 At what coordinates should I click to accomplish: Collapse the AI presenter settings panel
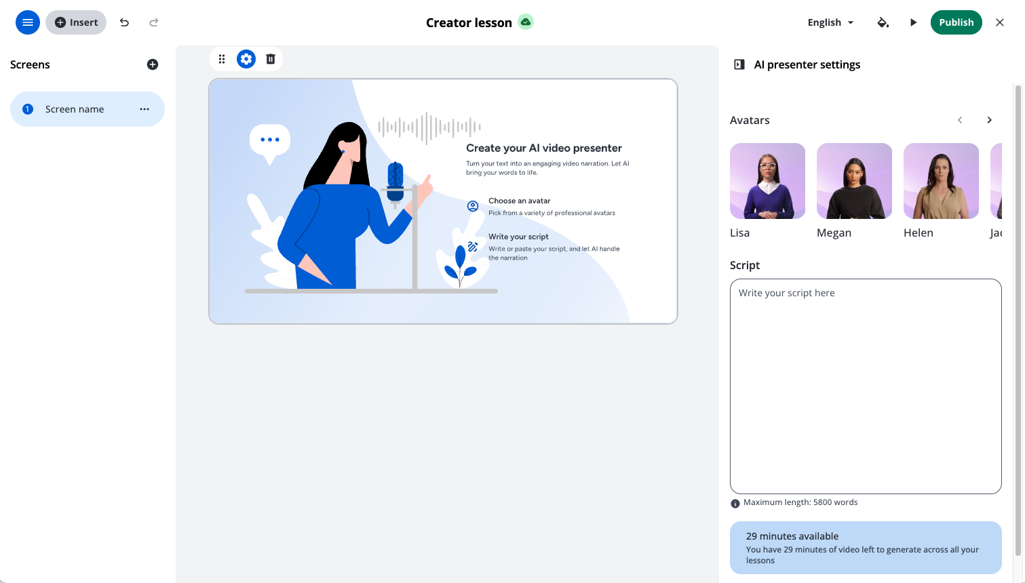pyautogui.click(x=739, y=64)
